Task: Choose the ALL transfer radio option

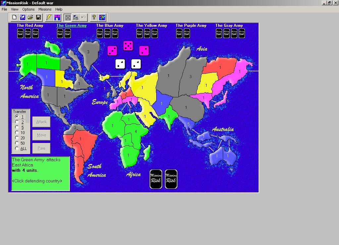Action: click(17, 148)
